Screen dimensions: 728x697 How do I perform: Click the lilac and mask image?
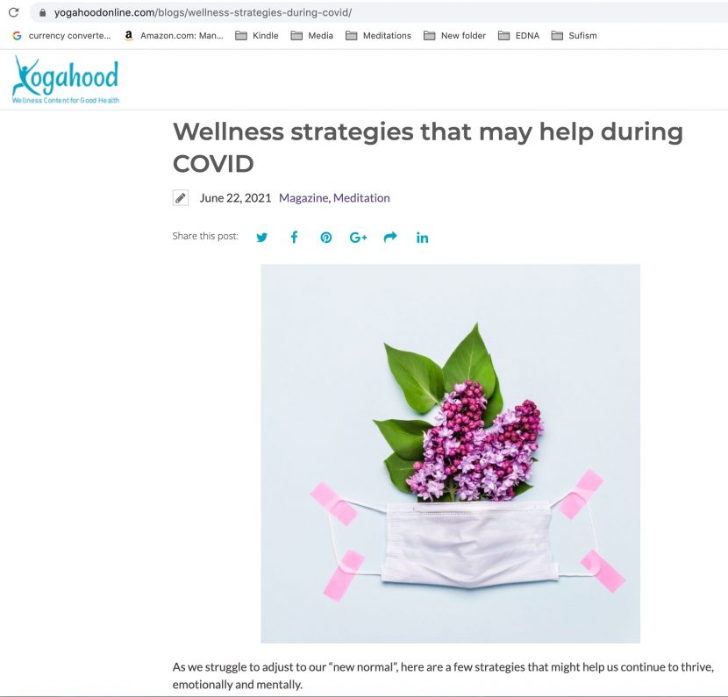450,453
